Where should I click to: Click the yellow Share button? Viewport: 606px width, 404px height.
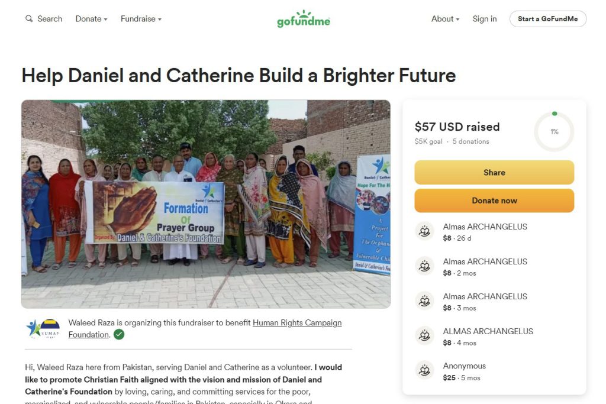(494, 173)
